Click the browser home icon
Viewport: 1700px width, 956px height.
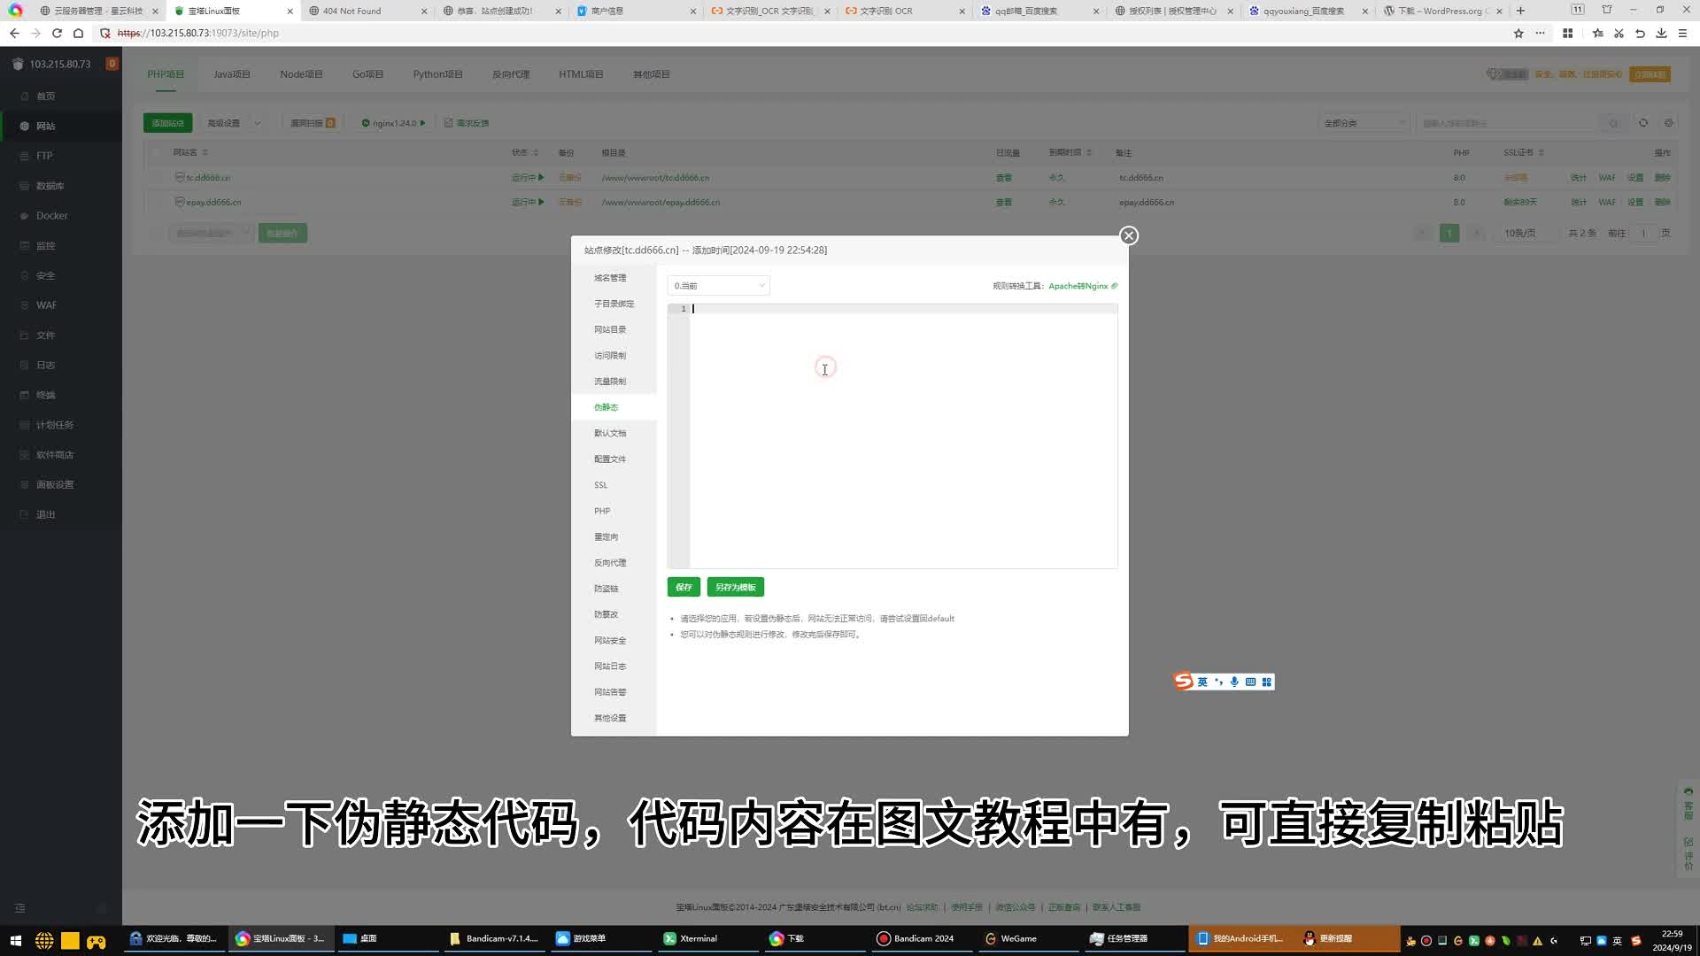pyautogui.click(x=78, y=33)
